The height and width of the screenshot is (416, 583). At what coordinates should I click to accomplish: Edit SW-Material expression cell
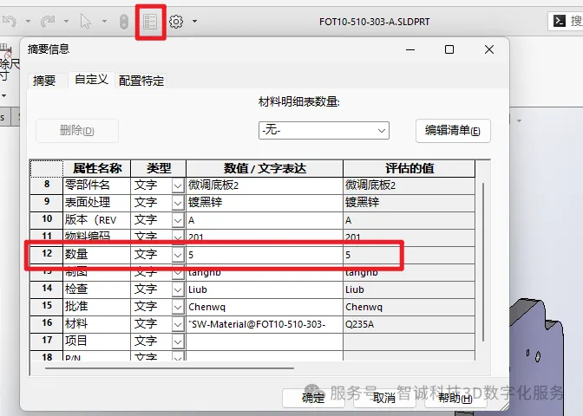[265, 324]
